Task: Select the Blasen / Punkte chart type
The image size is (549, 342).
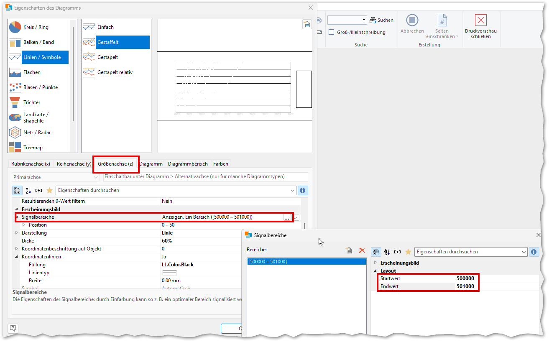Action: click(x=38, y=87)
